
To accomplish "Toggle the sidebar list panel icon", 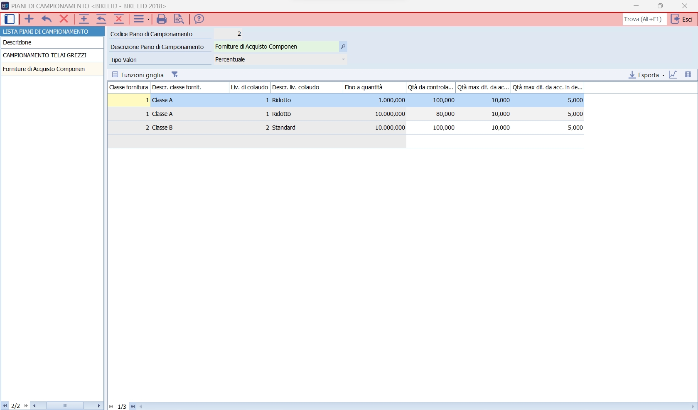I will tap(9, 19).
